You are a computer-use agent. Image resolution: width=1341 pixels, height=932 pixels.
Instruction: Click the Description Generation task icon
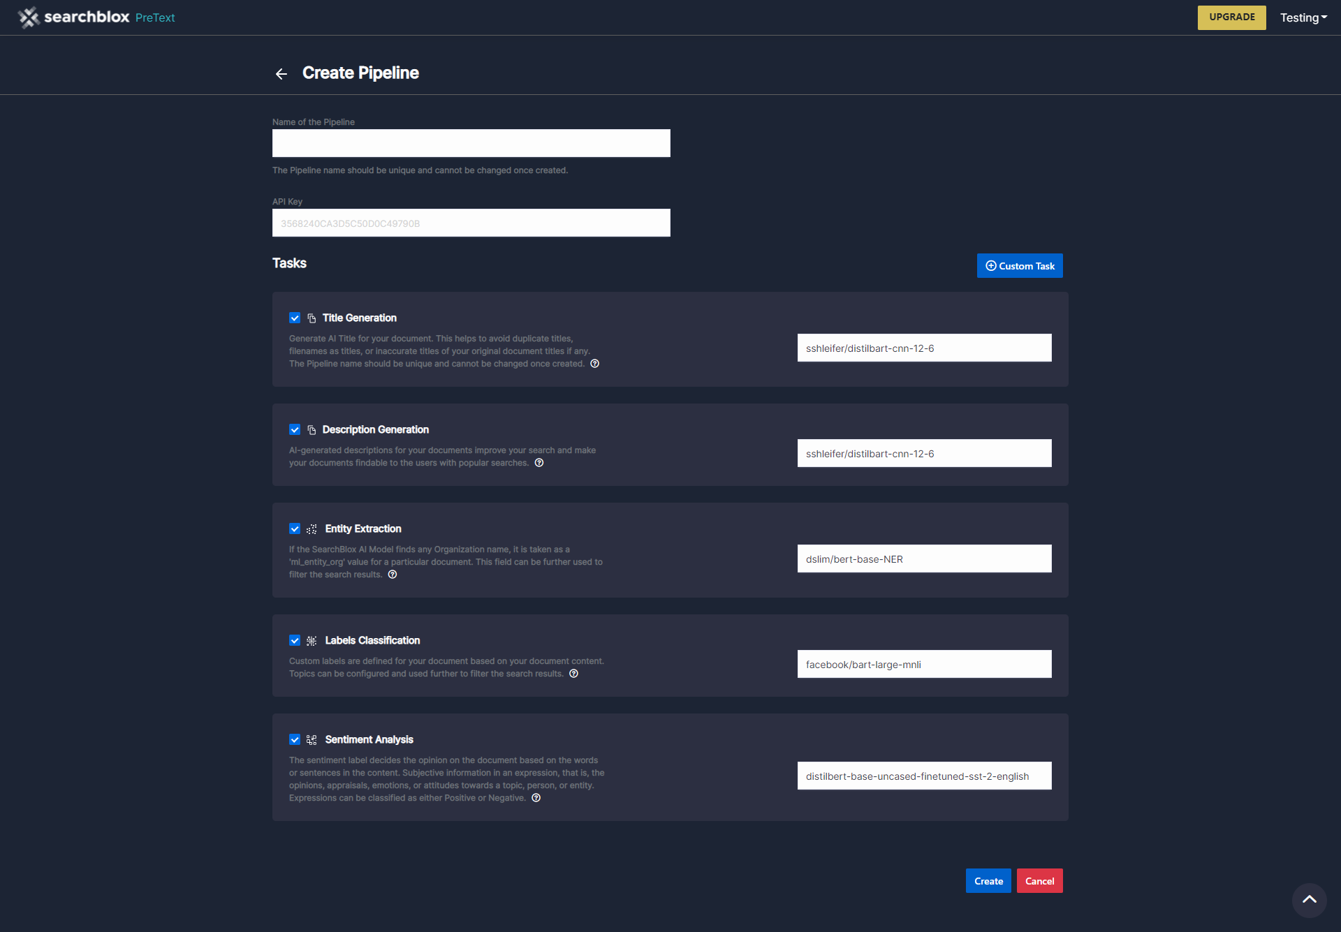(312, 429)
